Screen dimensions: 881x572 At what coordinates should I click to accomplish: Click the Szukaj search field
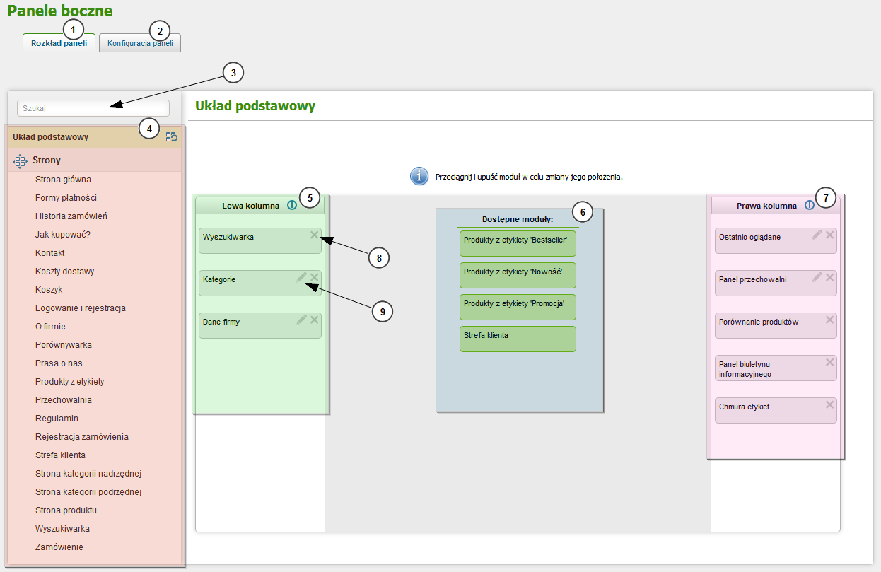point(93,108)
